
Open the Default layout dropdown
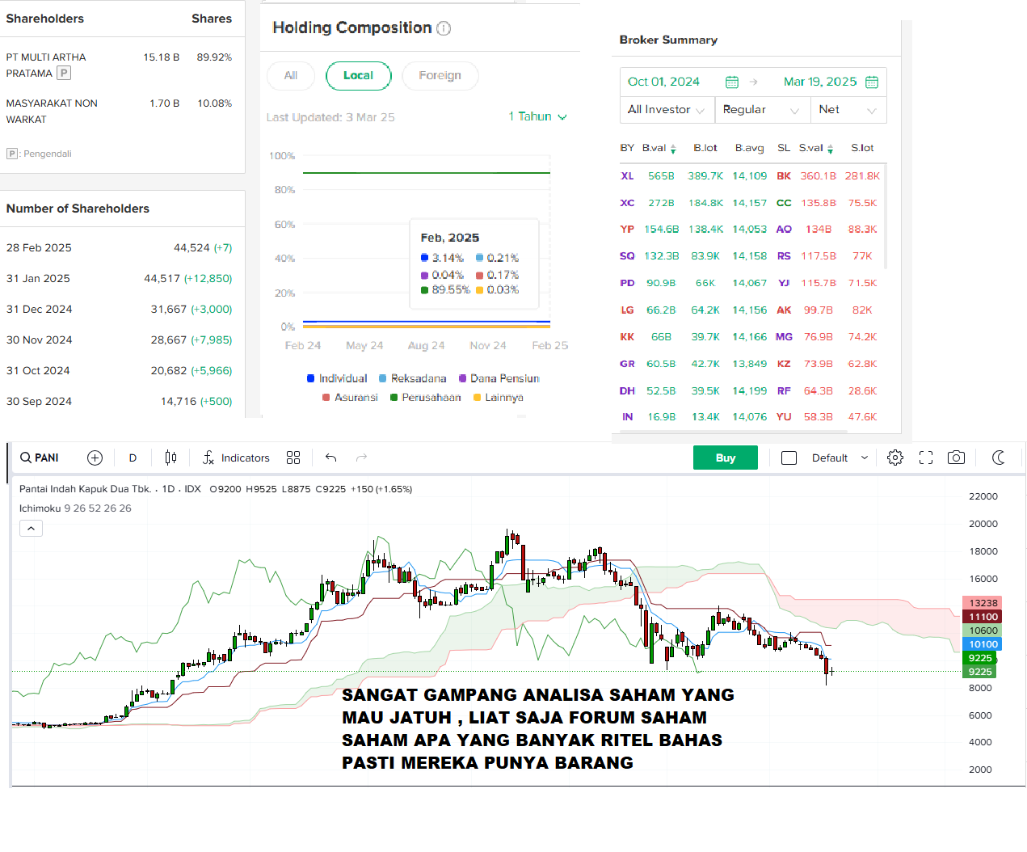pyautogui.click(x=837, y=458)
